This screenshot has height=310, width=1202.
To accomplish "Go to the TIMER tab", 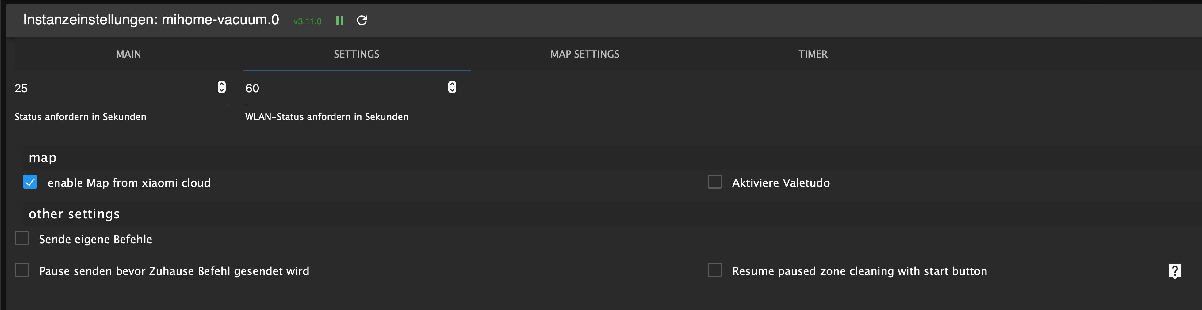I will pyautogui.click(x=813, y=54).
